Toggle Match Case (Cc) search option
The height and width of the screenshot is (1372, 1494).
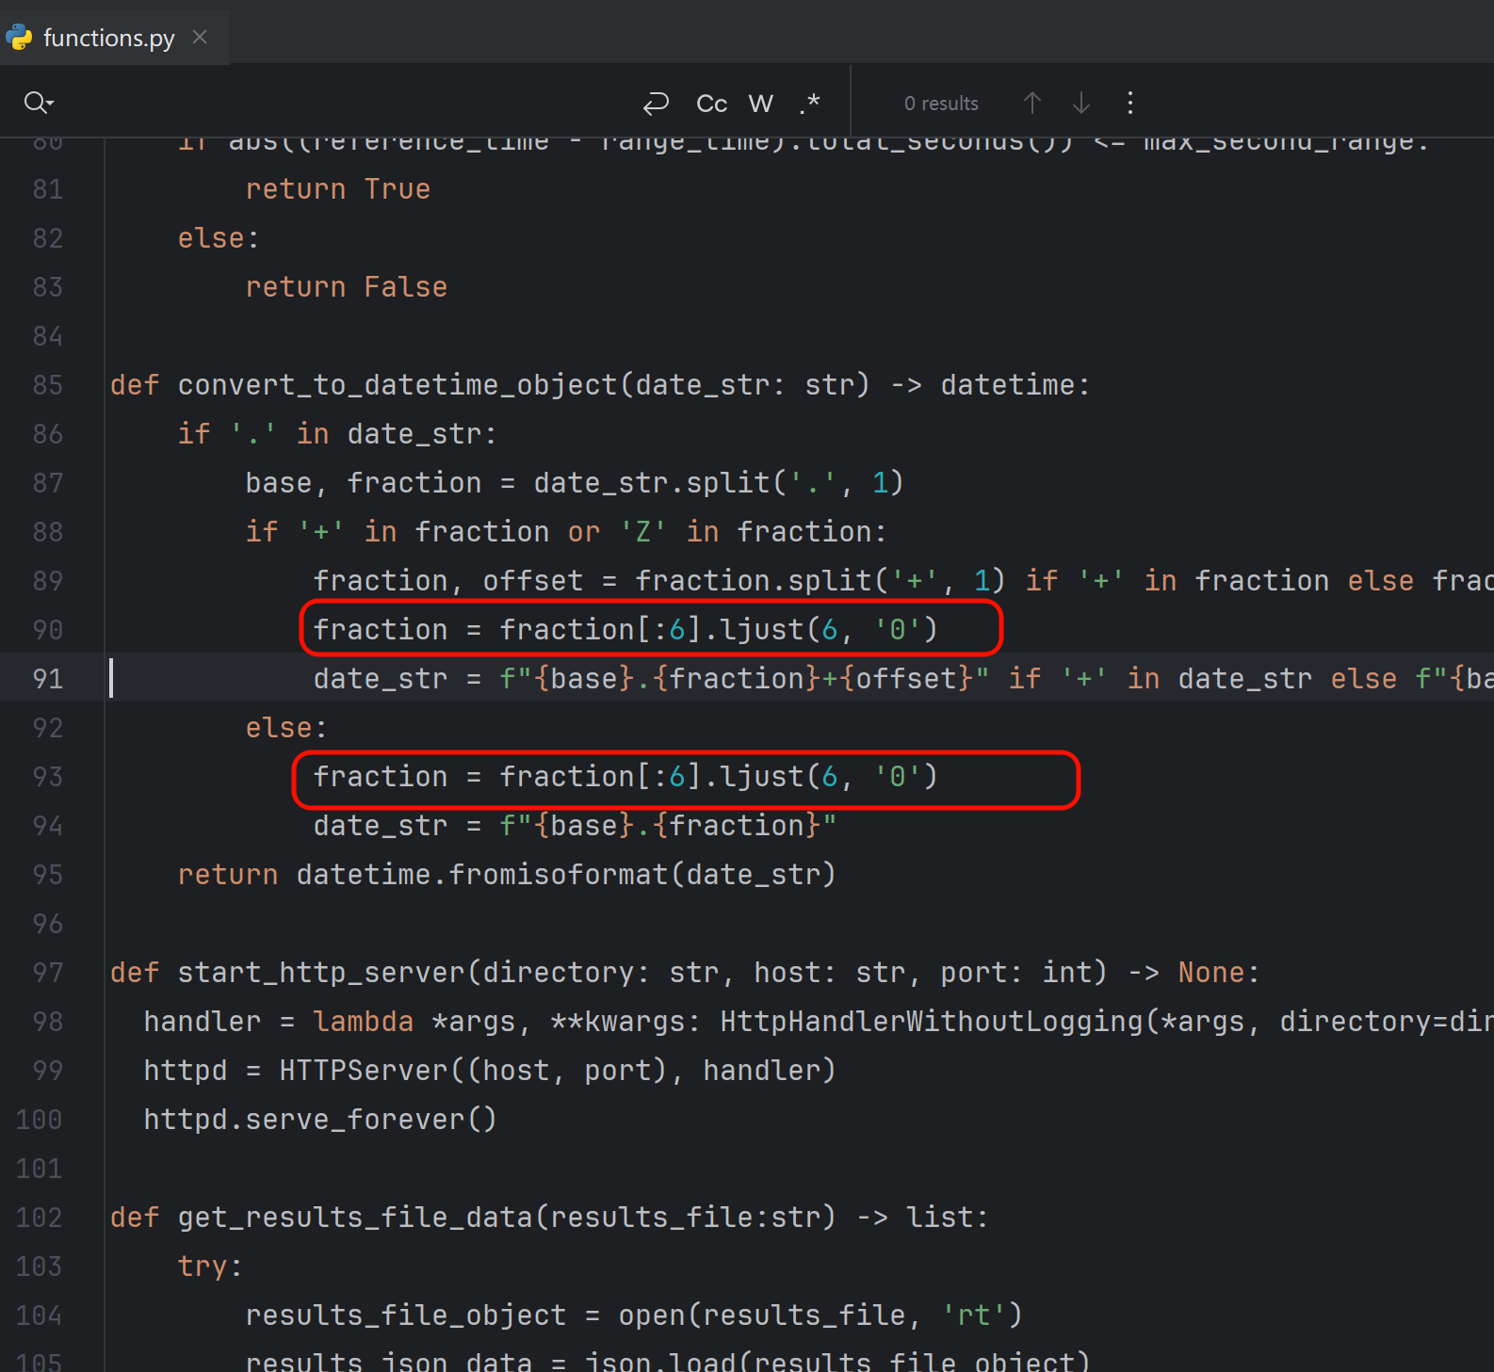711,103
